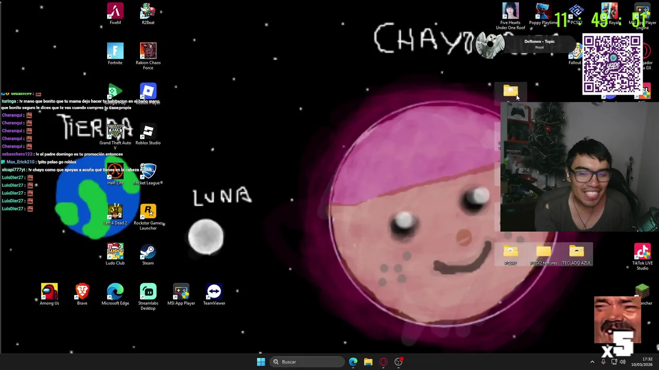This screenshot has height=370, width=659.
Task: Open Streamlabs Desktop shortcut
Action: [148, 297]
